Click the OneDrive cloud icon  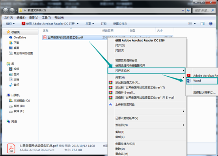tap(11, 38)
